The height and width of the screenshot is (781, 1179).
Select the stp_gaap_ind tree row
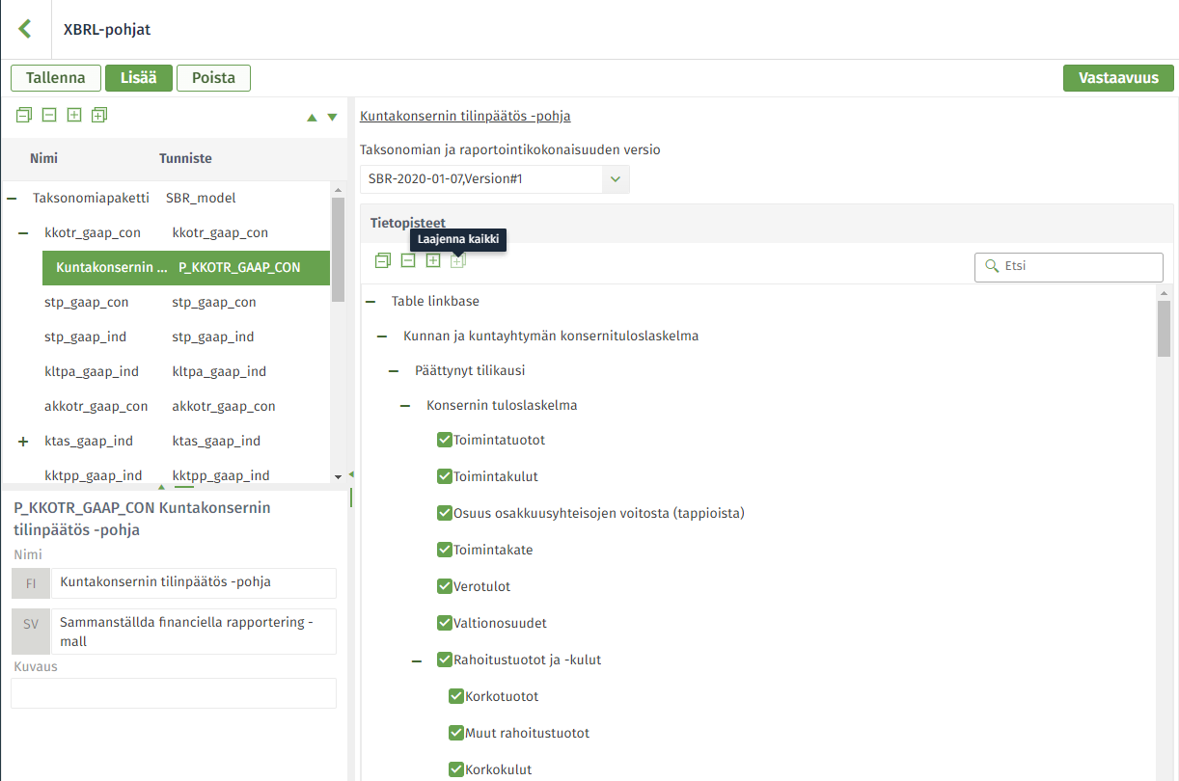166,337
